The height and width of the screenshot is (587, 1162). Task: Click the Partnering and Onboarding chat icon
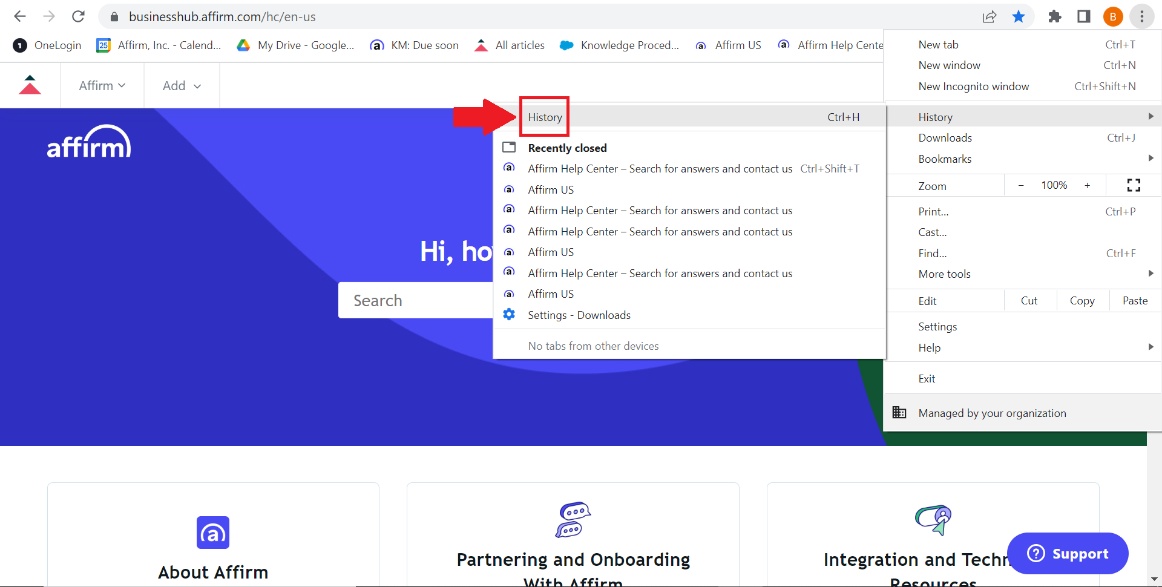click(x=573, y=519)
